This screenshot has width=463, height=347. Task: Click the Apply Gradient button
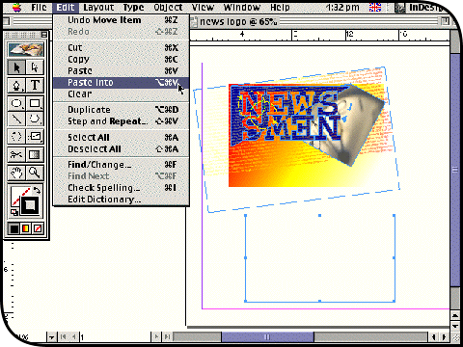click(26, 228)
